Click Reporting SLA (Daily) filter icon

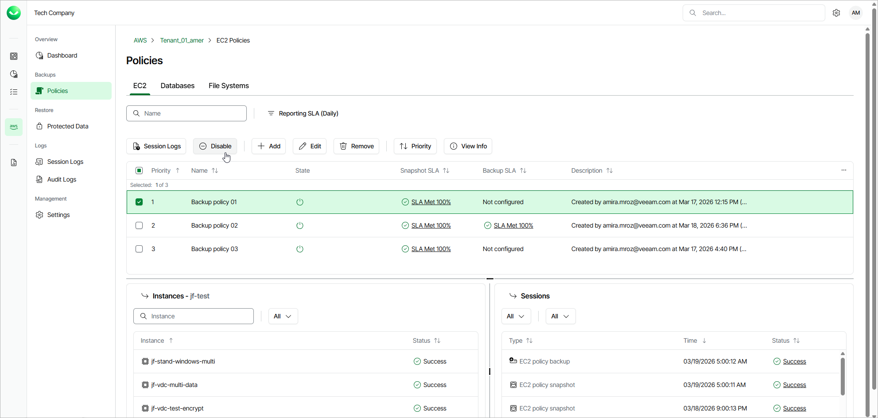[271, 113]
